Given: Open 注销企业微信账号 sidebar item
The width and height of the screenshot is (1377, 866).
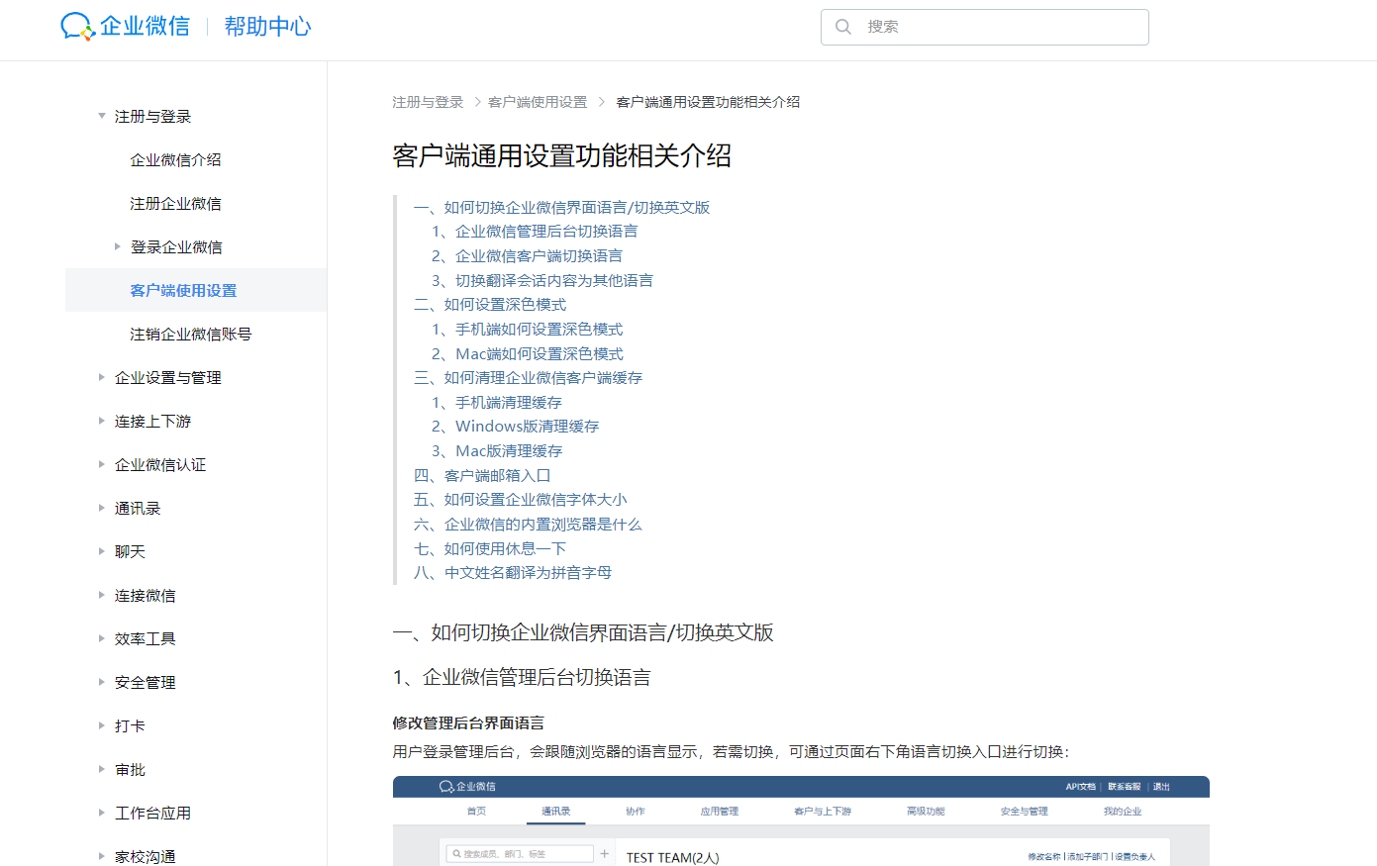Looking at the screenshot, I should [190, 334].
